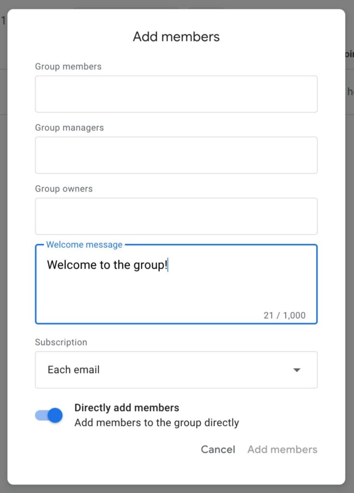Screen dimensions: 354x493
Task: Click the Each email selected value
Action: [x=74, y=370]
